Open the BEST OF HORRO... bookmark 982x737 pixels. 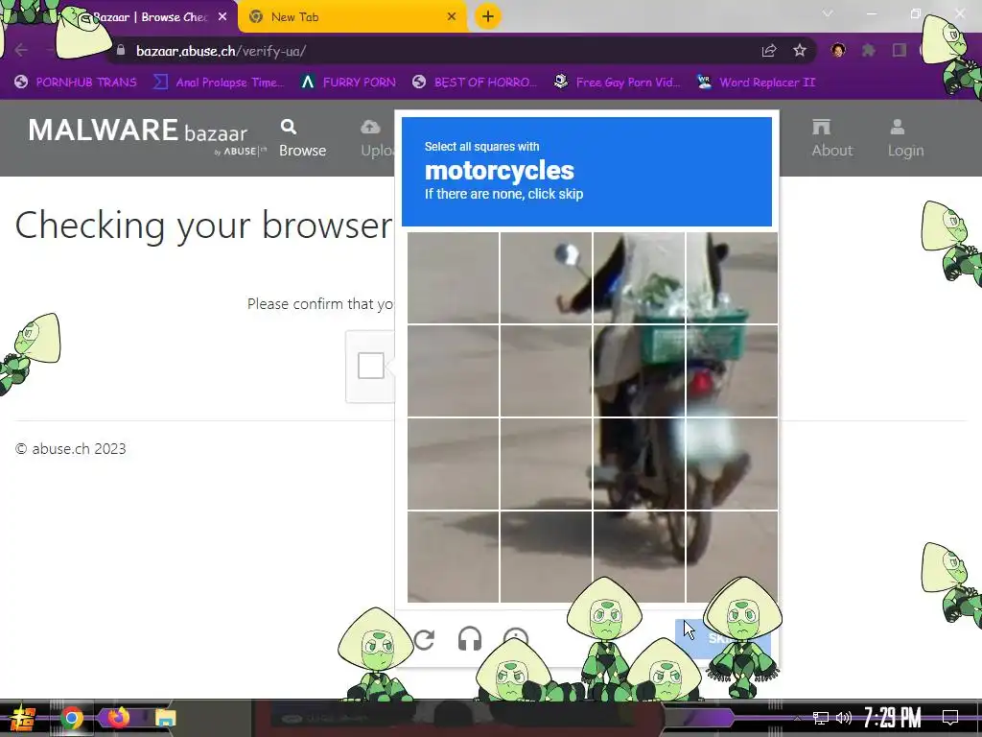click(475, 83)
